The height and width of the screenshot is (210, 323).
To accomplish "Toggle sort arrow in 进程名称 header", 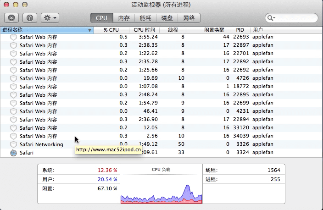I will 89,30.
